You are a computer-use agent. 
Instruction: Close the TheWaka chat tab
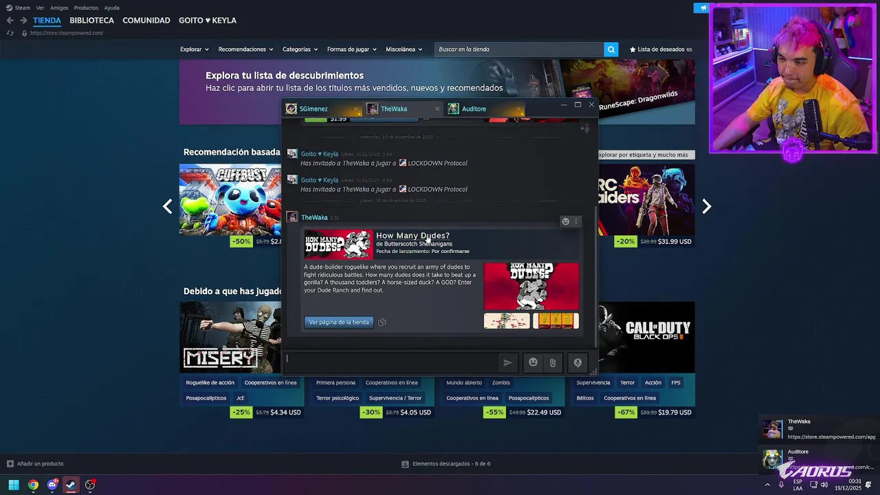click(437, 109)
